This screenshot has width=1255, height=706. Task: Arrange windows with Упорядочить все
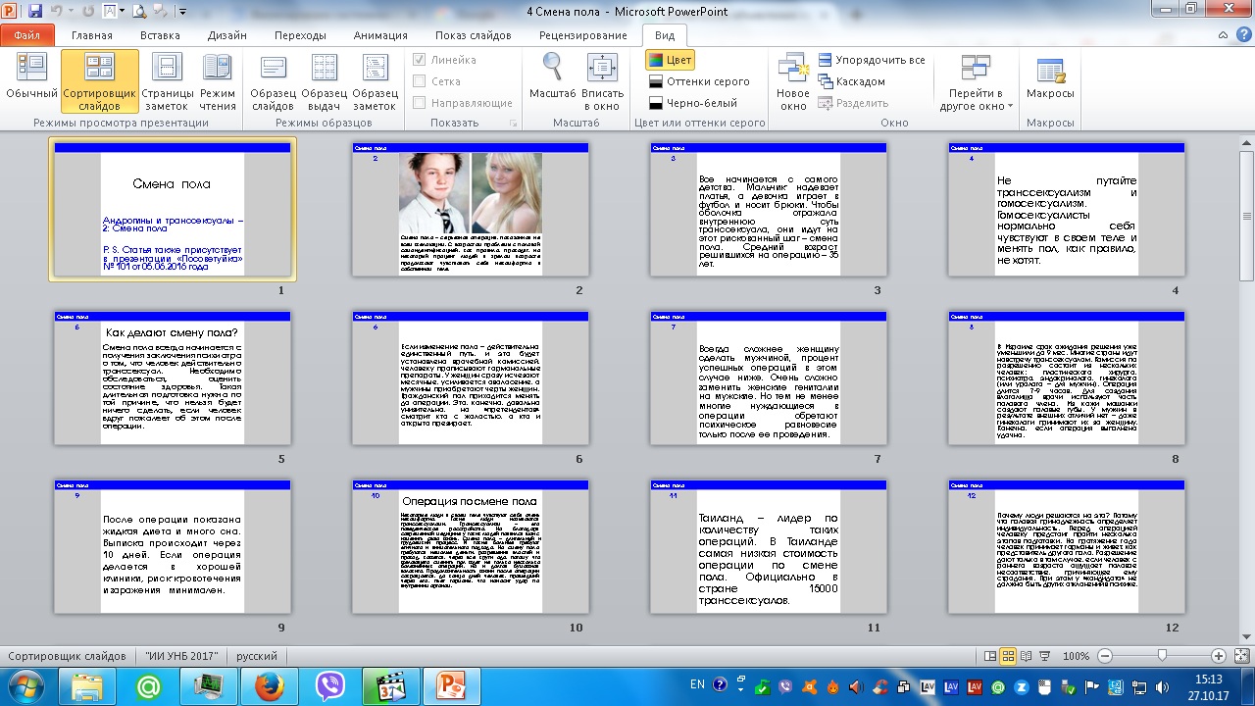point(872,60)
